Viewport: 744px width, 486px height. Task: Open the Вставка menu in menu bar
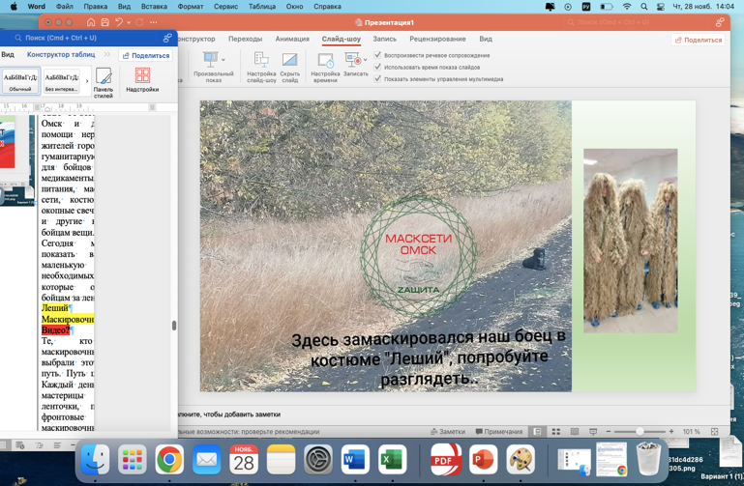[x=154, y=7]
